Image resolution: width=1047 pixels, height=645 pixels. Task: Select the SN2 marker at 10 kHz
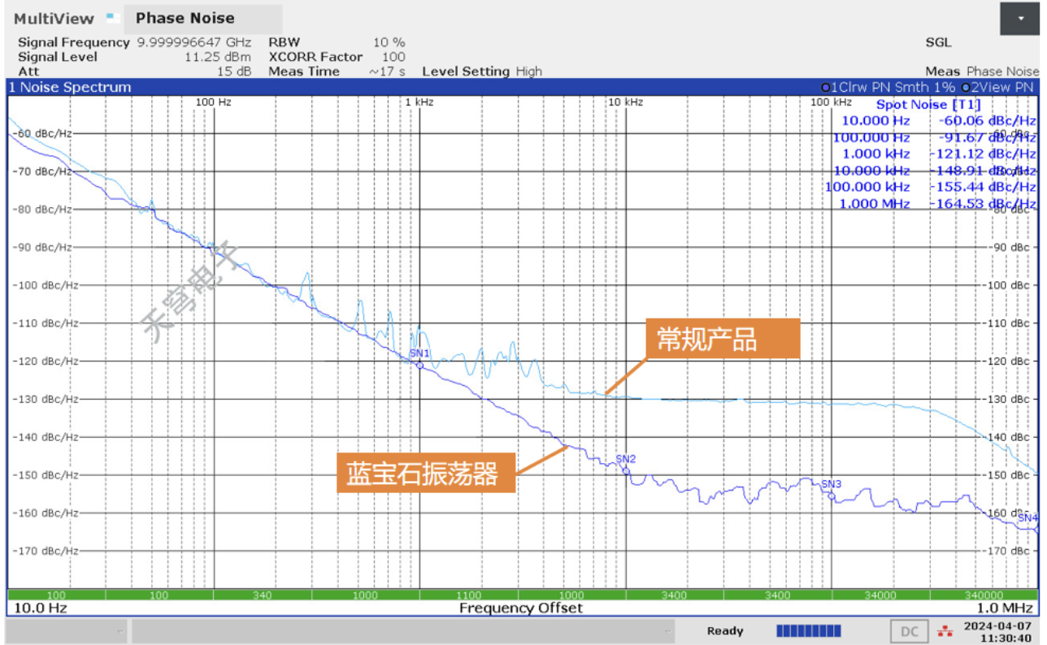pos(626,470)
